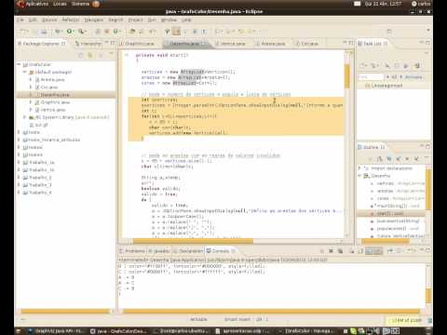Open the Source menu in menu bar

(49, 20)
